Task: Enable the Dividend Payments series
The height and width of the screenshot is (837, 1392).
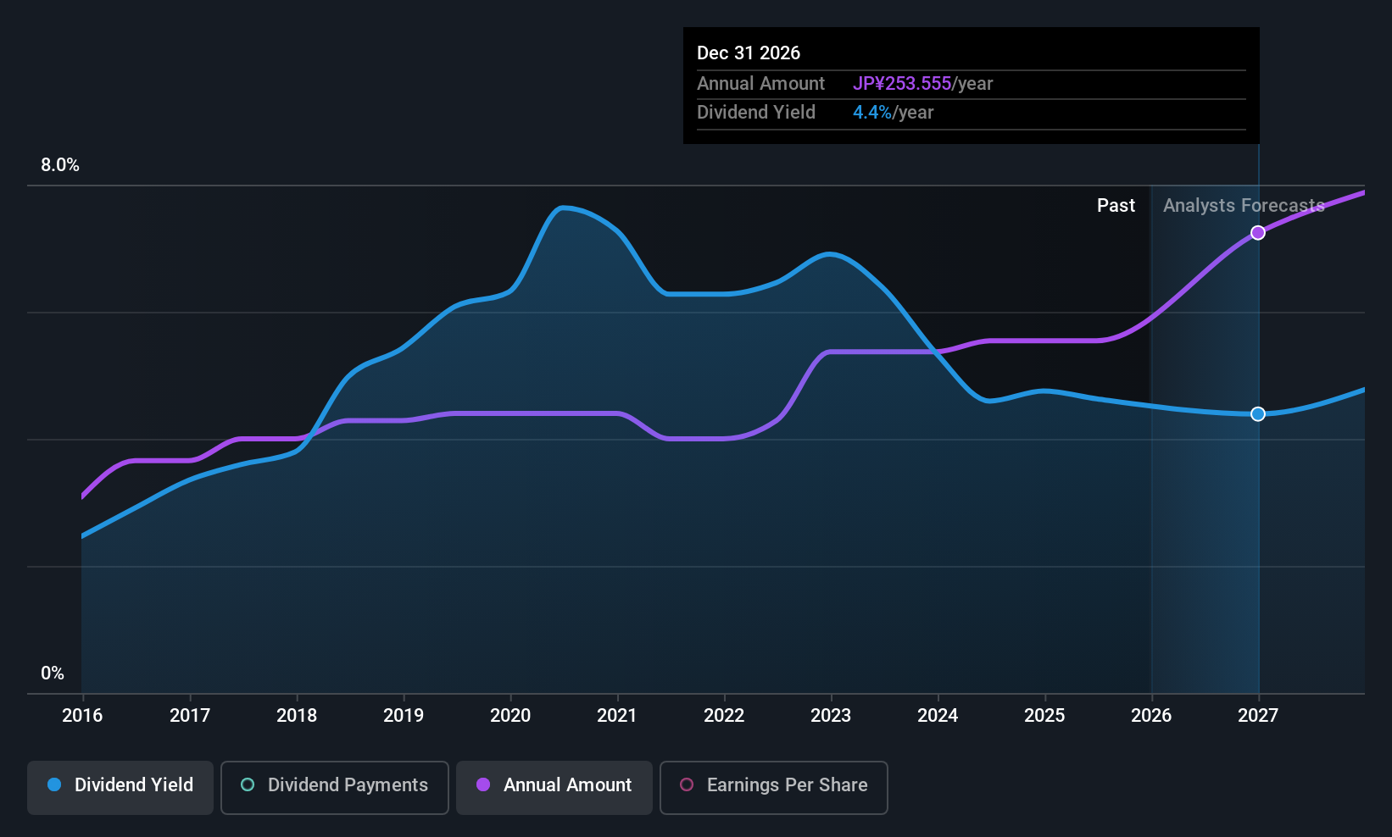Action: [x=335, y=788]
